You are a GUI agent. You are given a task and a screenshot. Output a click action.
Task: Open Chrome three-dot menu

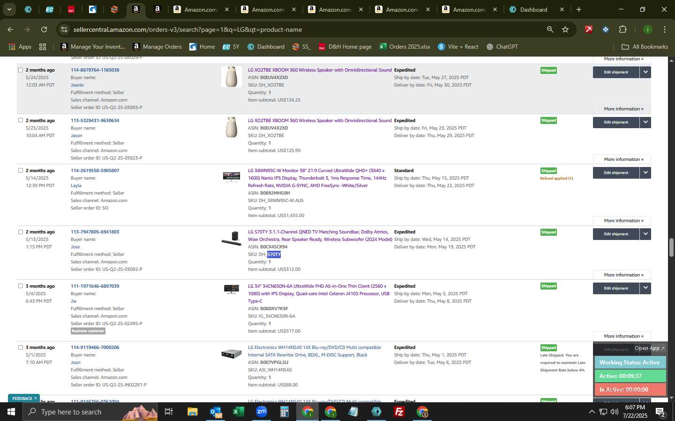click(664, 29)
